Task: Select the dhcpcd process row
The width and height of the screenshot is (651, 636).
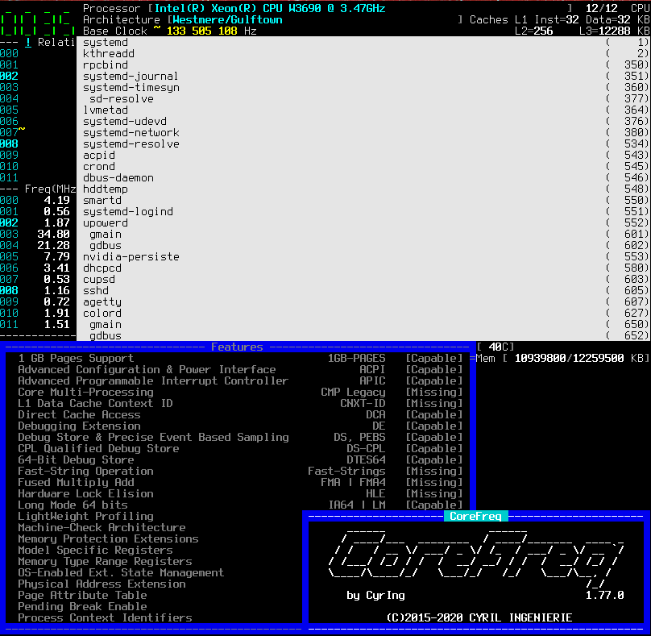Action: point(363,268)
